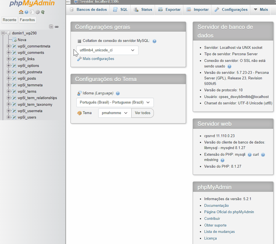
Task: Open the Bancos de dados tab
Action: tap(88, 10)
